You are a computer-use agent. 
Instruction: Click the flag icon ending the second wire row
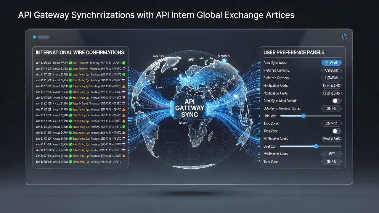pos(124,69)
